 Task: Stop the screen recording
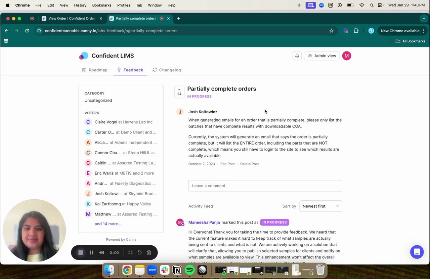pos(81,252)
